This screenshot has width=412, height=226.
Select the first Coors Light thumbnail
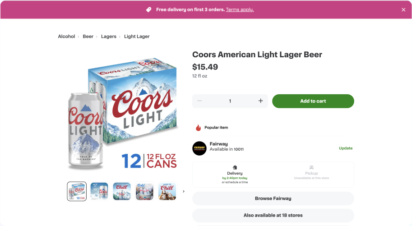point(77,191)
